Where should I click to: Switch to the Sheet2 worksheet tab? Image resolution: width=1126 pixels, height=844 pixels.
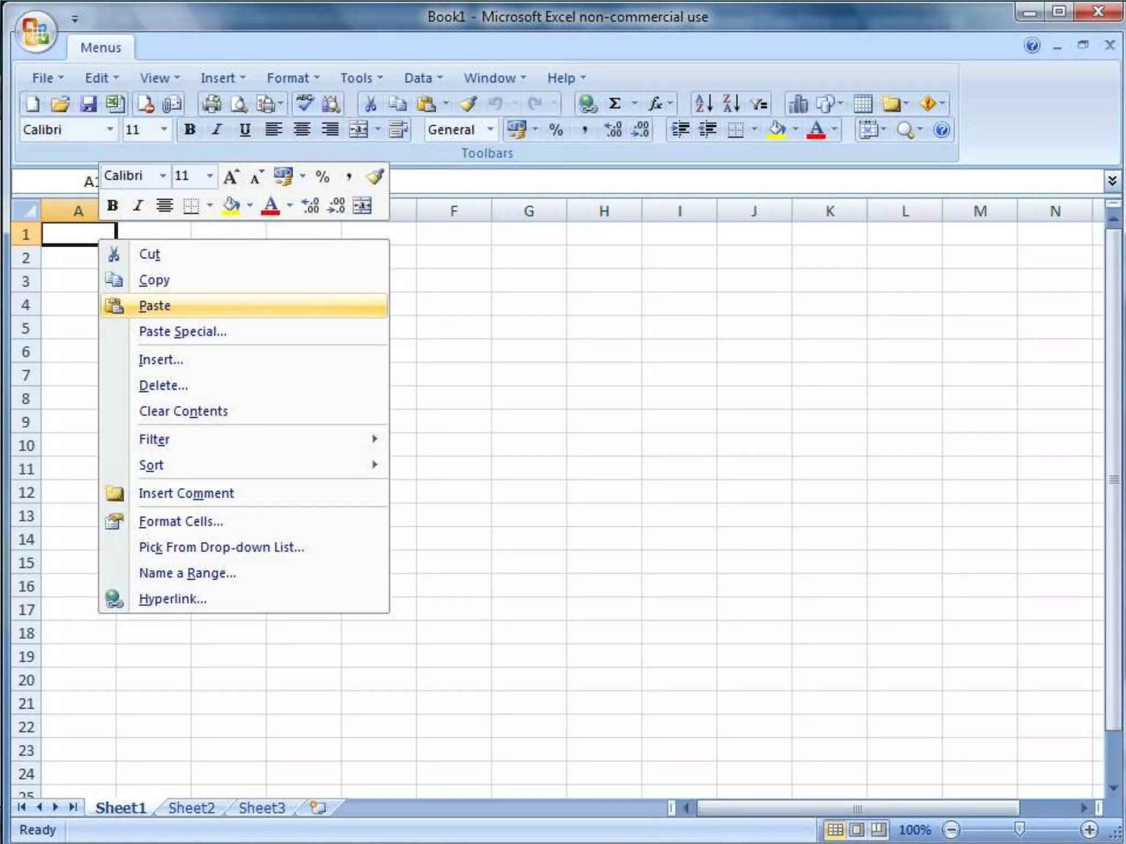coord(191,808)
